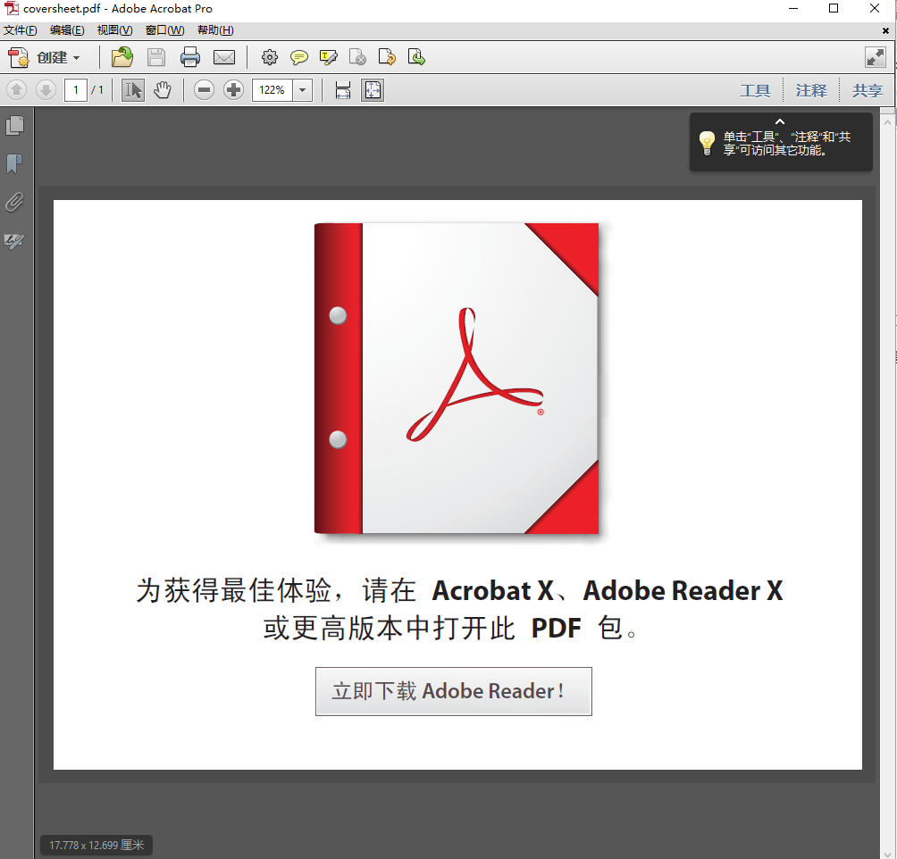Viewport: 897px width, 859px height.
Task: Minimize the Acrobat Pro window
Action: click(792, 9)
